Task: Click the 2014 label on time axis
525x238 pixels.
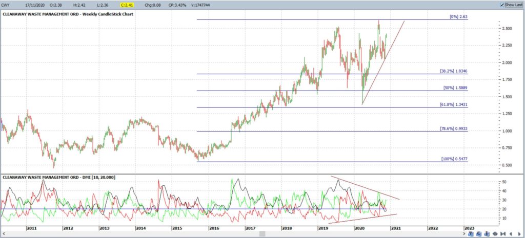Action: click(x=140, y=228)
